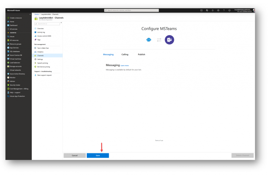The height and width of the screenshot is (175, 268).
Task: Switch to the Calling tab
Action: [x=125, y=55]
